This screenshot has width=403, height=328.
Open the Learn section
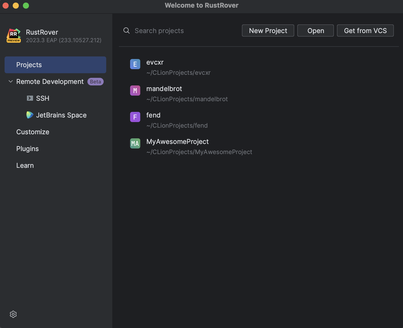25,166
